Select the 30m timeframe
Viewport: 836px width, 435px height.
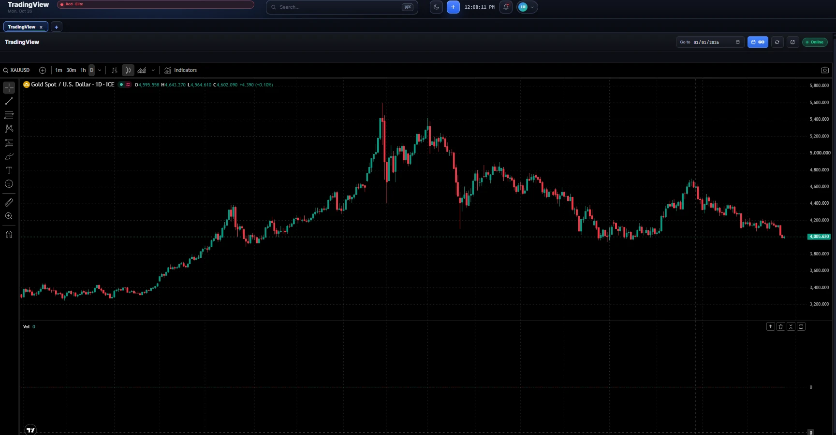click(x=71, y=70)
